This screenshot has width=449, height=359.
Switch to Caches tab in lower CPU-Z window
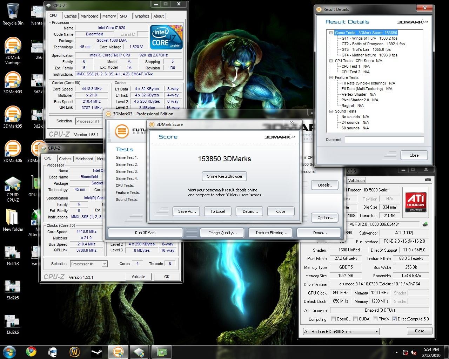click(x=65, y=159)
